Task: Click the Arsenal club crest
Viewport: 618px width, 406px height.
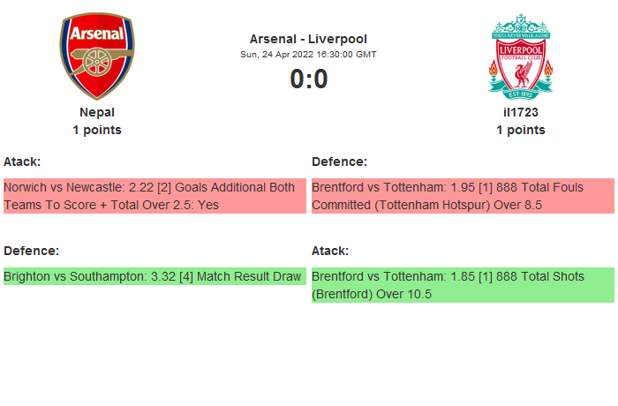Action: coord(97,56)
